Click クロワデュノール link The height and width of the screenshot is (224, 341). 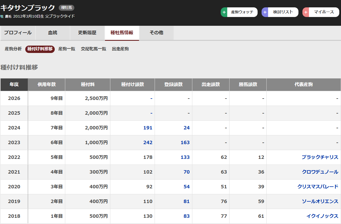320,172
